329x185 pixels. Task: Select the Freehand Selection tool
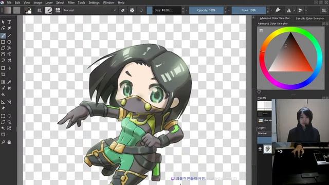click(x=9, y=122)
